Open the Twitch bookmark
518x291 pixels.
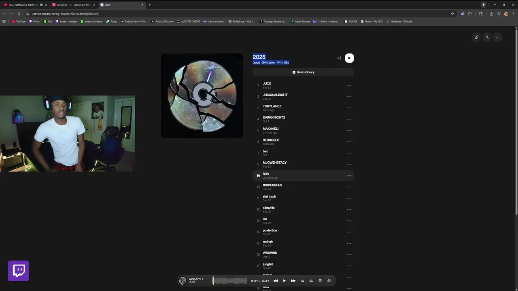click(35, 21)
